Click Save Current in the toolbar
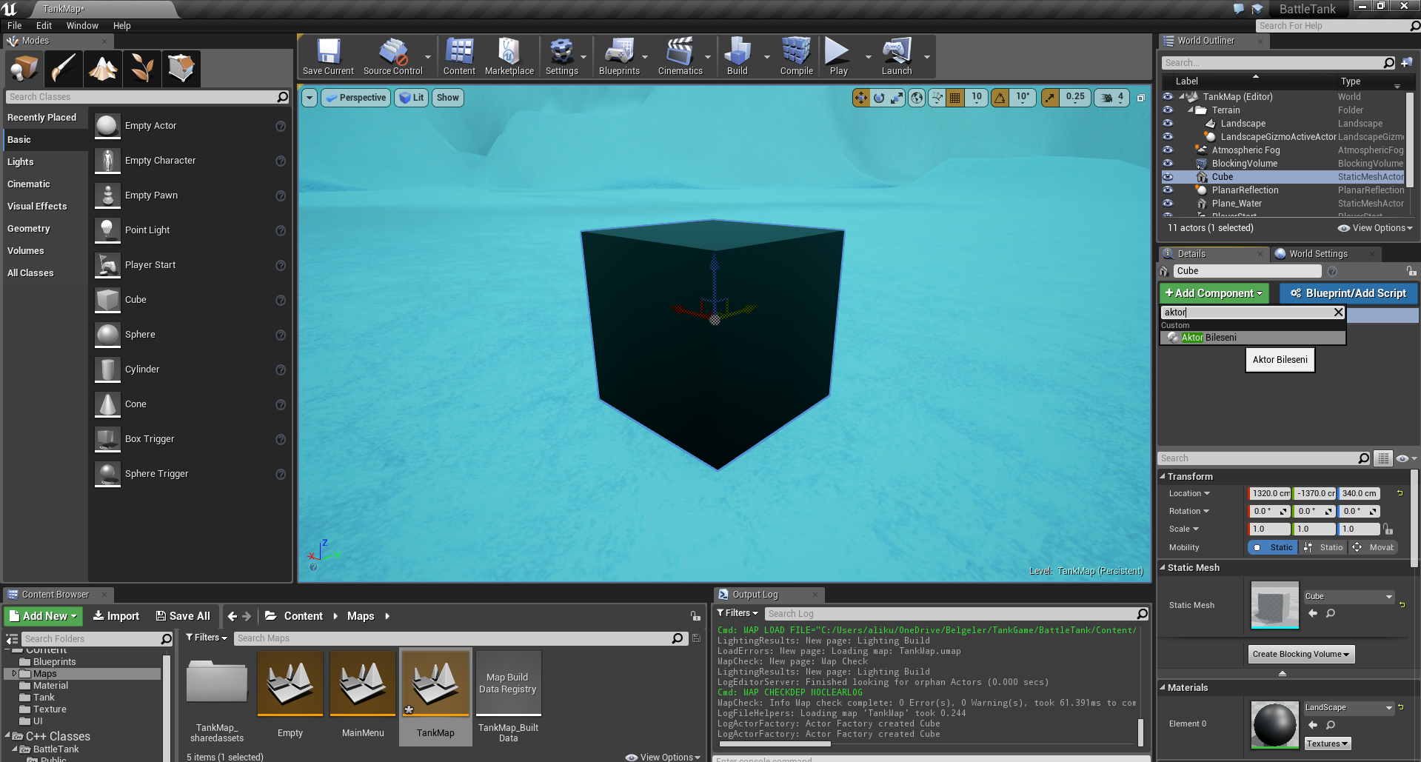Image resolution: width=1421 pixels, height=762 pixels. click(328, 57)
